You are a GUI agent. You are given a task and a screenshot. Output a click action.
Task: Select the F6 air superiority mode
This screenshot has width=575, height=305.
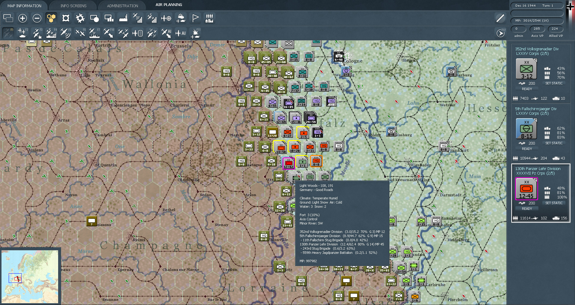[x=80, y=33]
